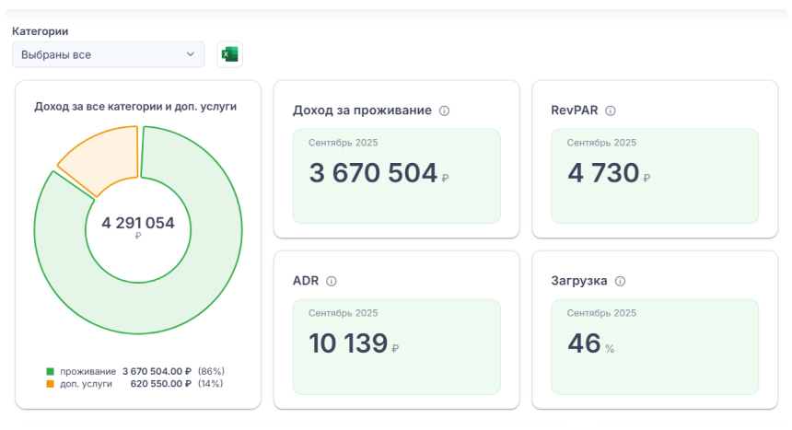Toggle the проживание legend label
The height and width of the screenshot is (430, 792).
coord(87,371)
